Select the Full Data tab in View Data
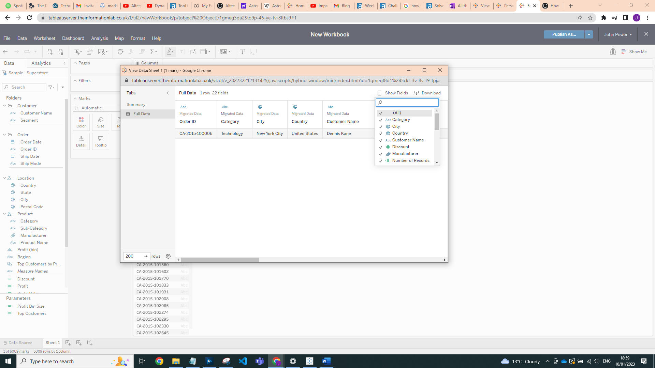This screenshot has height=368, width=655. (147, 114)
